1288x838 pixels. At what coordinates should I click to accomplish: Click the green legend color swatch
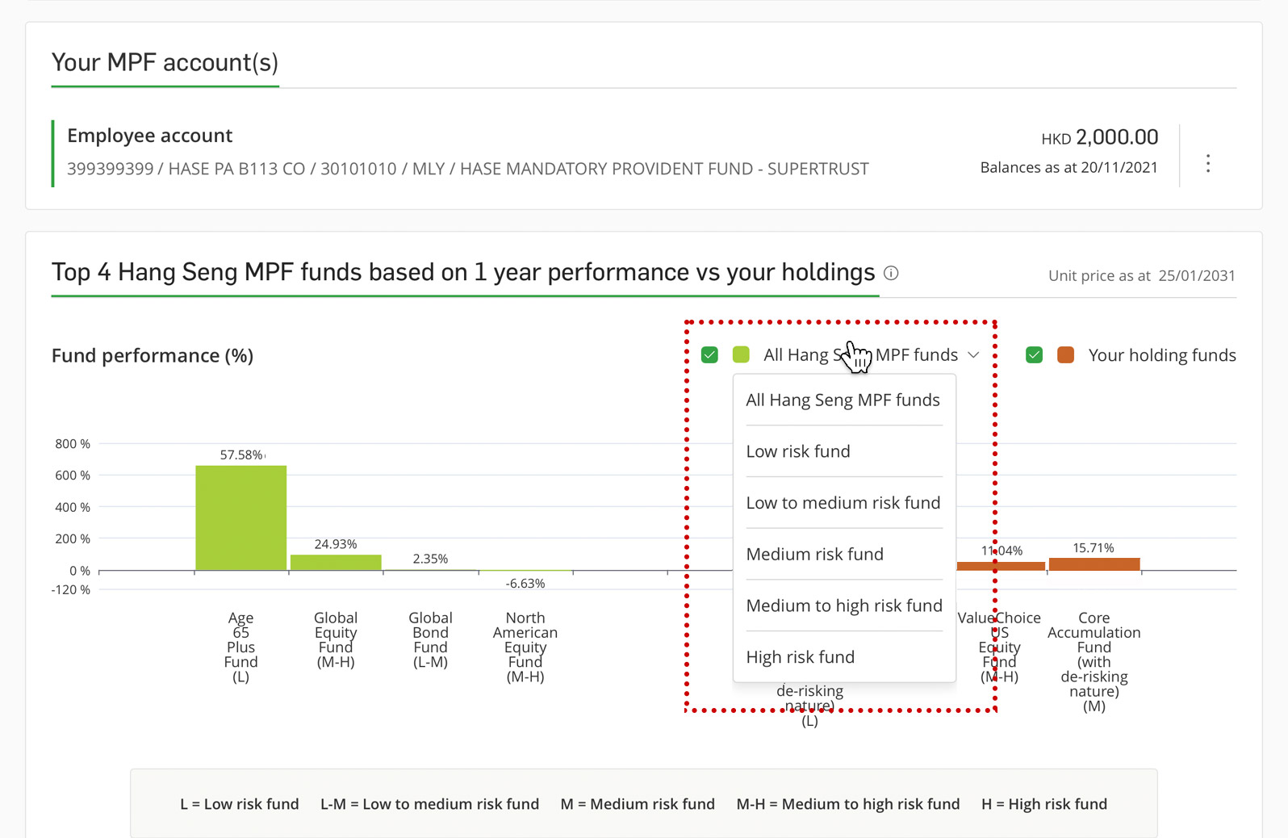point(741,355)
